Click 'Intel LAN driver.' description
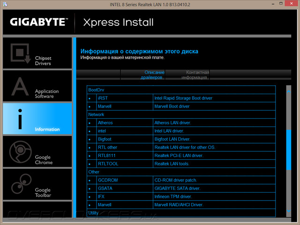Image resolution: width=300 pixels, height=225 pixels. (x=169, y=131)
